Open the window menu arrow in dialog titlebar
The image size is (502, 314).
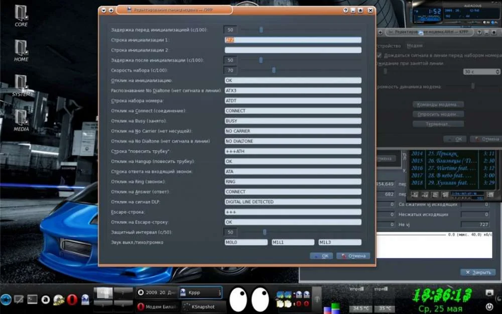point(103,10)
